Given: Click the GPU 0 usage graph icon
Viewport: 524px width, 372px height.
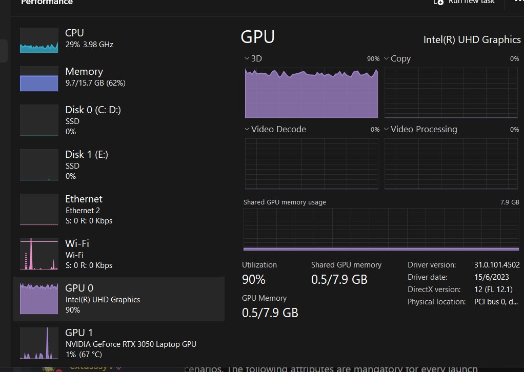Looking at the screenshot, I should (39, 299).
